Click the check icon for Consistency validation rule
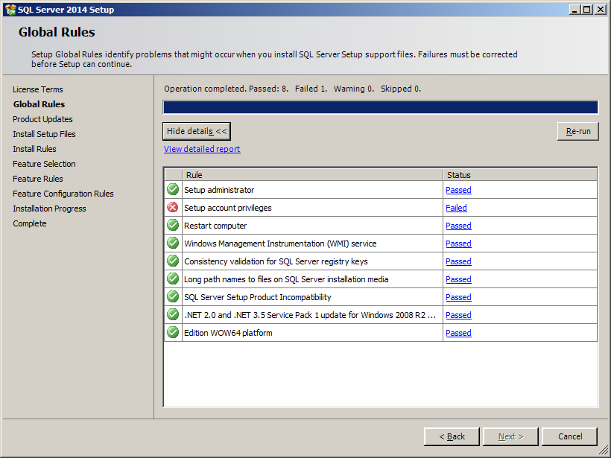The image size is (611, 458). point(173,261)
